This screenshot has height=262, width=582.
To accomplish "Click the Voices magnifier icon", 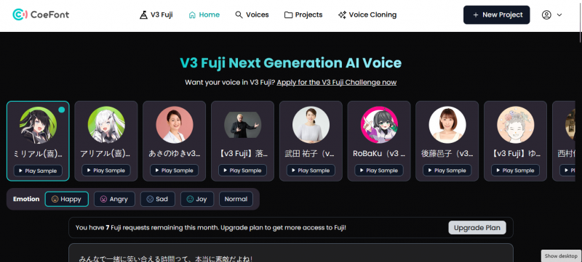I will (239, 15).
